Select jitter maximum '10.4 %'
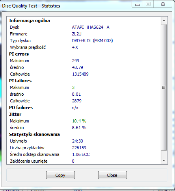The height and width of the screenshot is (191, 175). pos(79,121)
